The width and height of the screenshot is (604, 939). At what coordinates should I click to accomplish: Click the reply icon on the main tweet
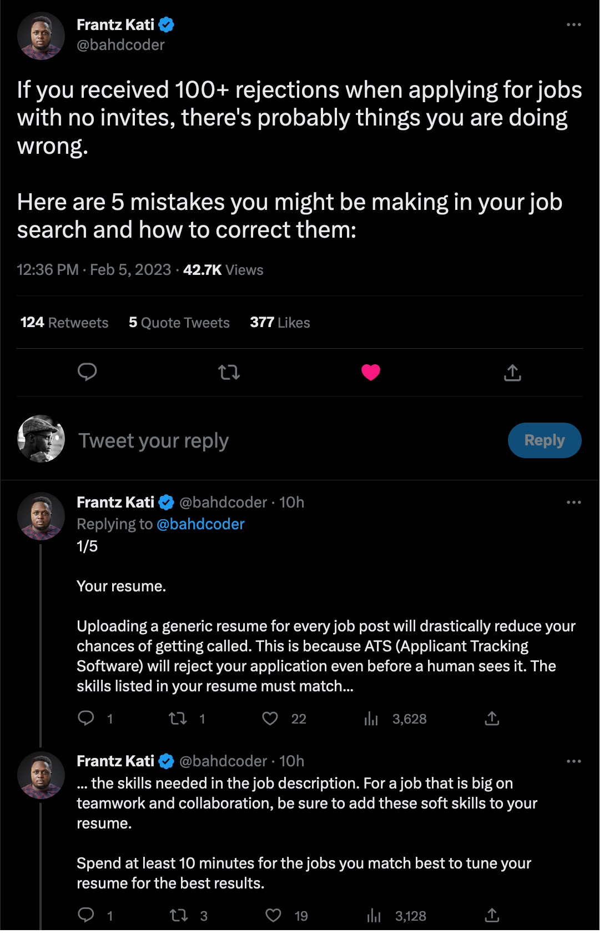(87, 371)
